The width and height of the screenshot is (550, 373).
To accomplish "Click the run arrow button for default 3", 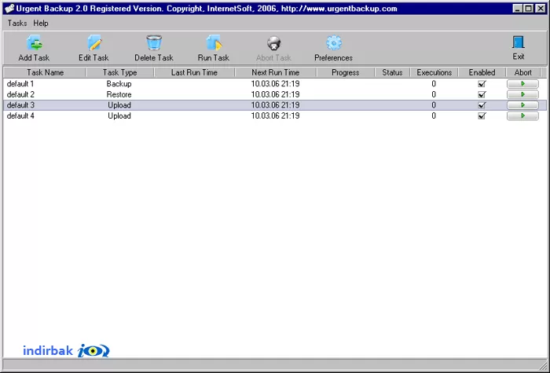I will (x=522, y=105).
